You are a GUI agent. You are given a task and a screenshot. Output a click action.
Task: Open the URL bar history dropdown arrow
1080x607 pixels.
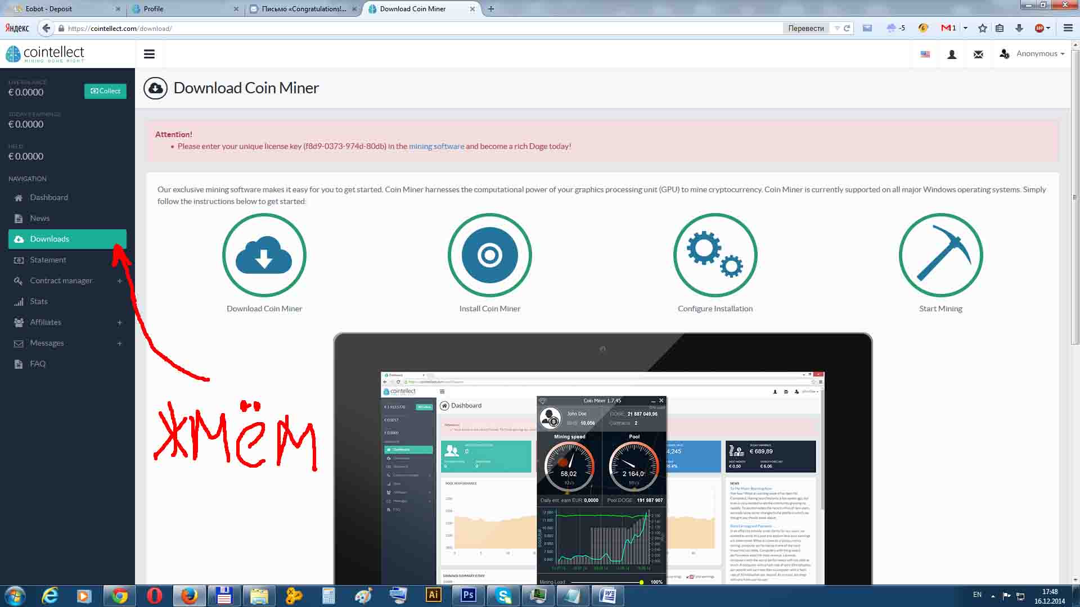(837, 28)
